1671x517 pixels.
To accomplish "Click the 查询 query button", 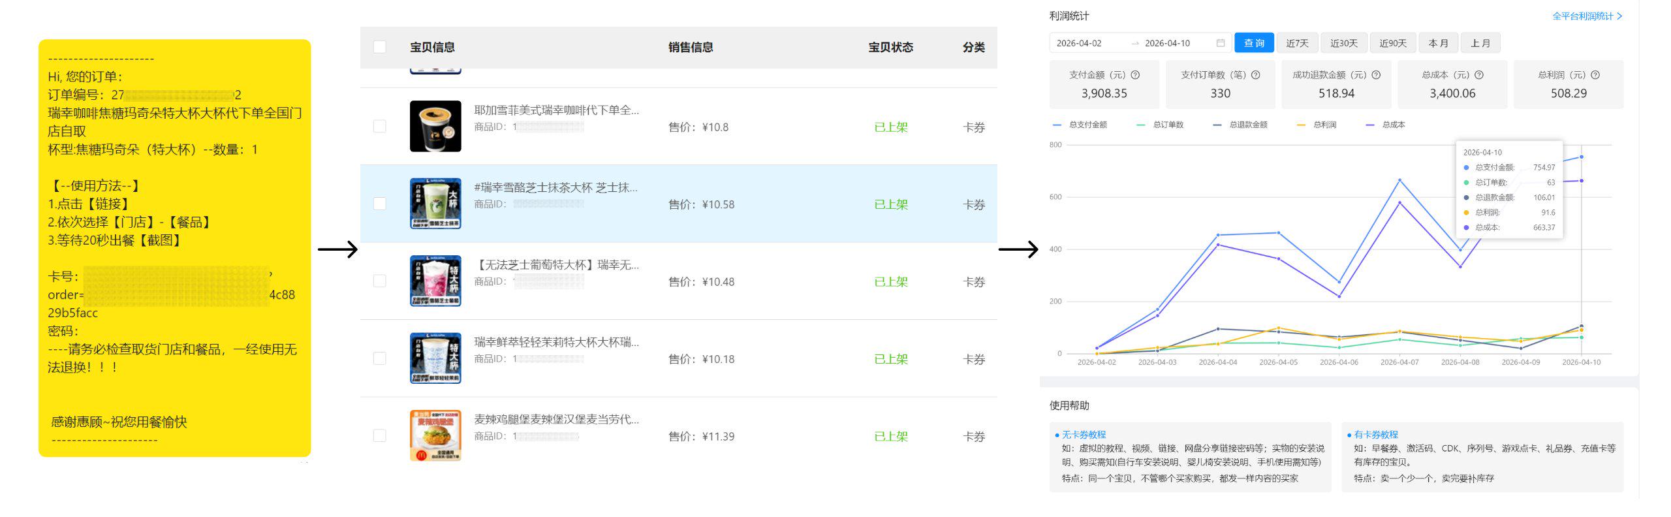I will 1254,43.
